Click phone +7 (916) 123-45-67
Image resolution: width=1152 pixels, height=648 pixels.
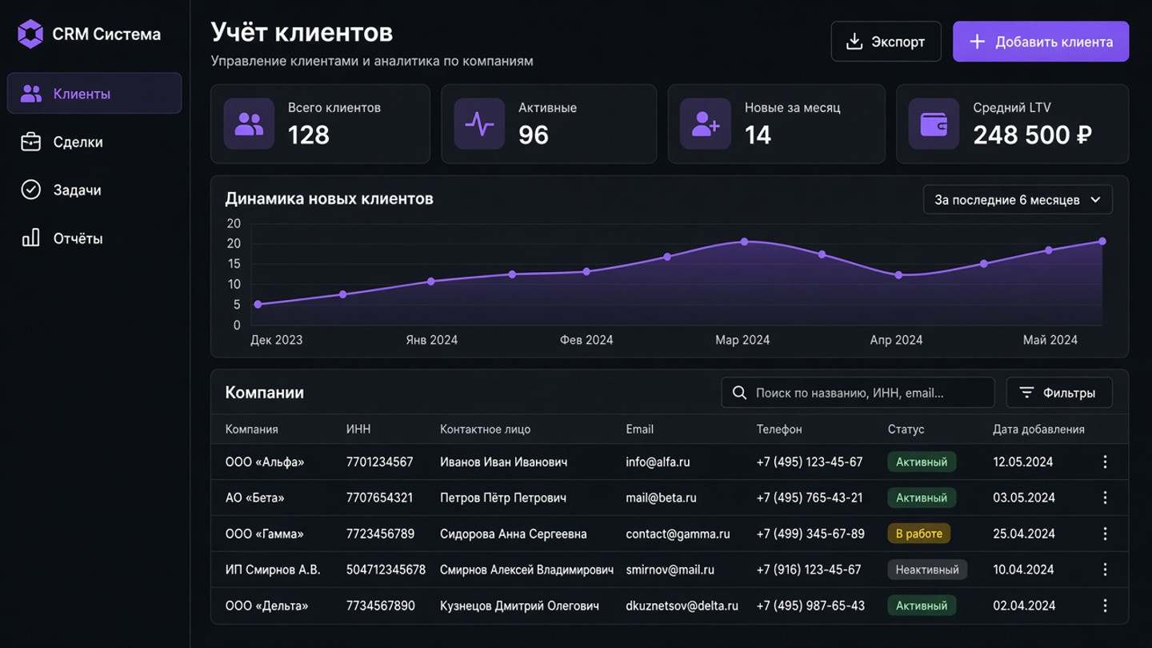click(809, 570)
